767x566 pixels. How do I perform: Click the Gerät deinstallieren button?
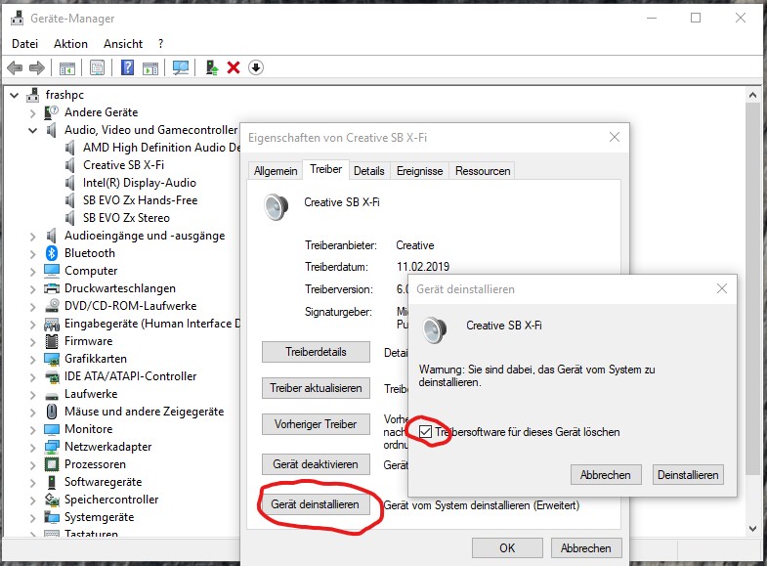coord(315,504)
